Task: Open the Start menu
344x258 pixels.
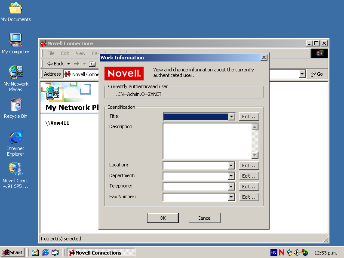Action: [12, 252]
